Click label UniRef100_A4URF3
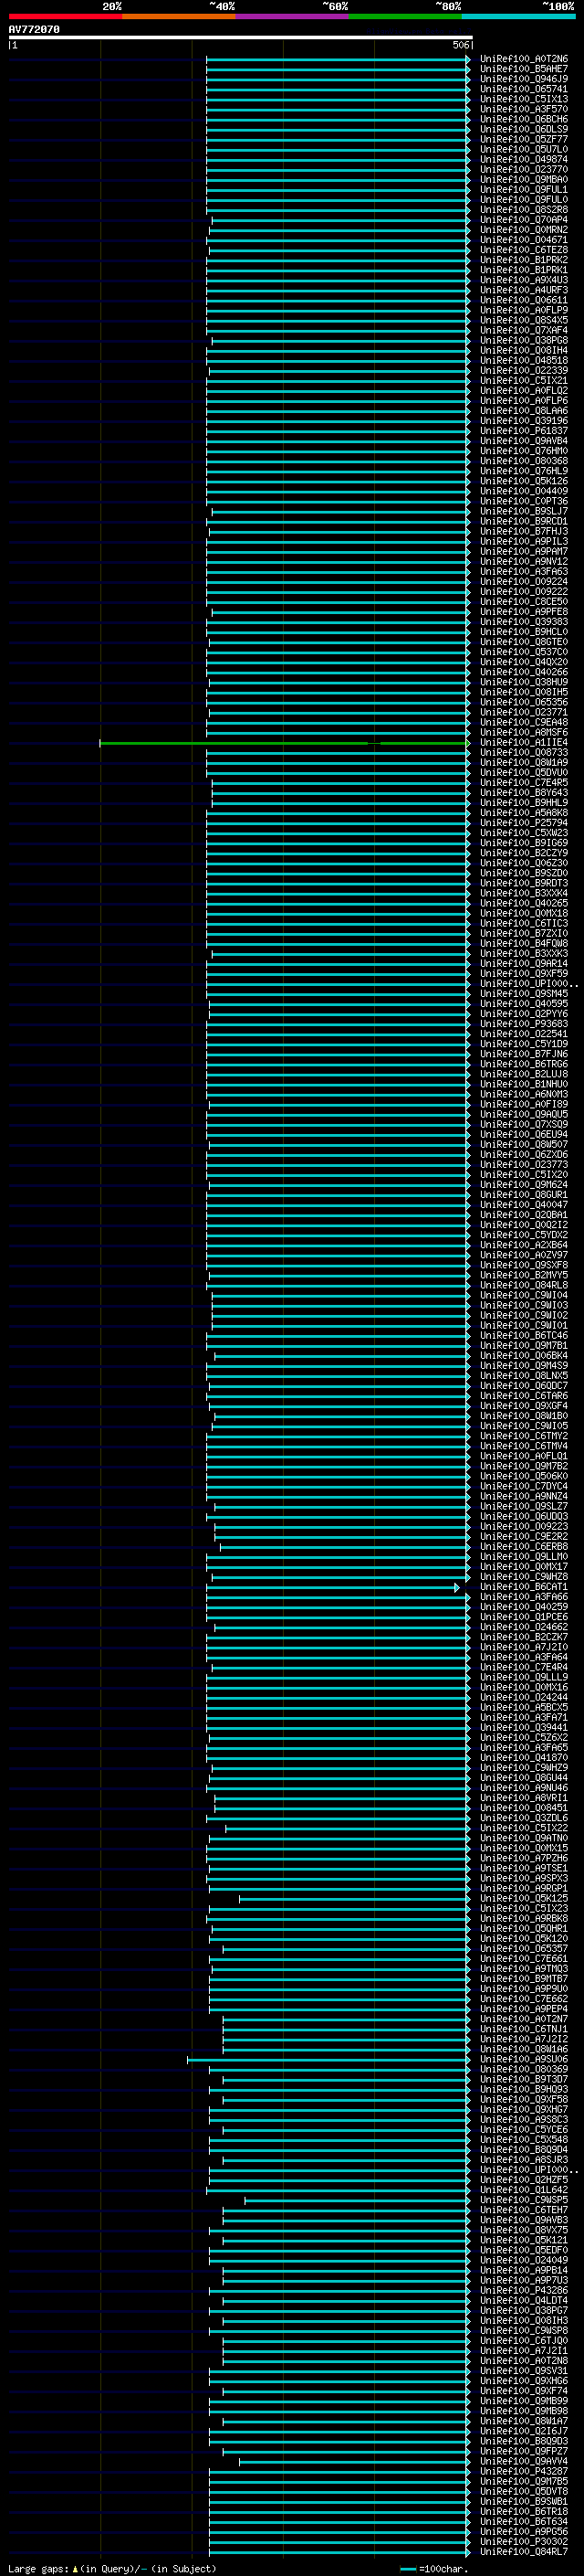584x2576 pixels. (x=524, y=290)
